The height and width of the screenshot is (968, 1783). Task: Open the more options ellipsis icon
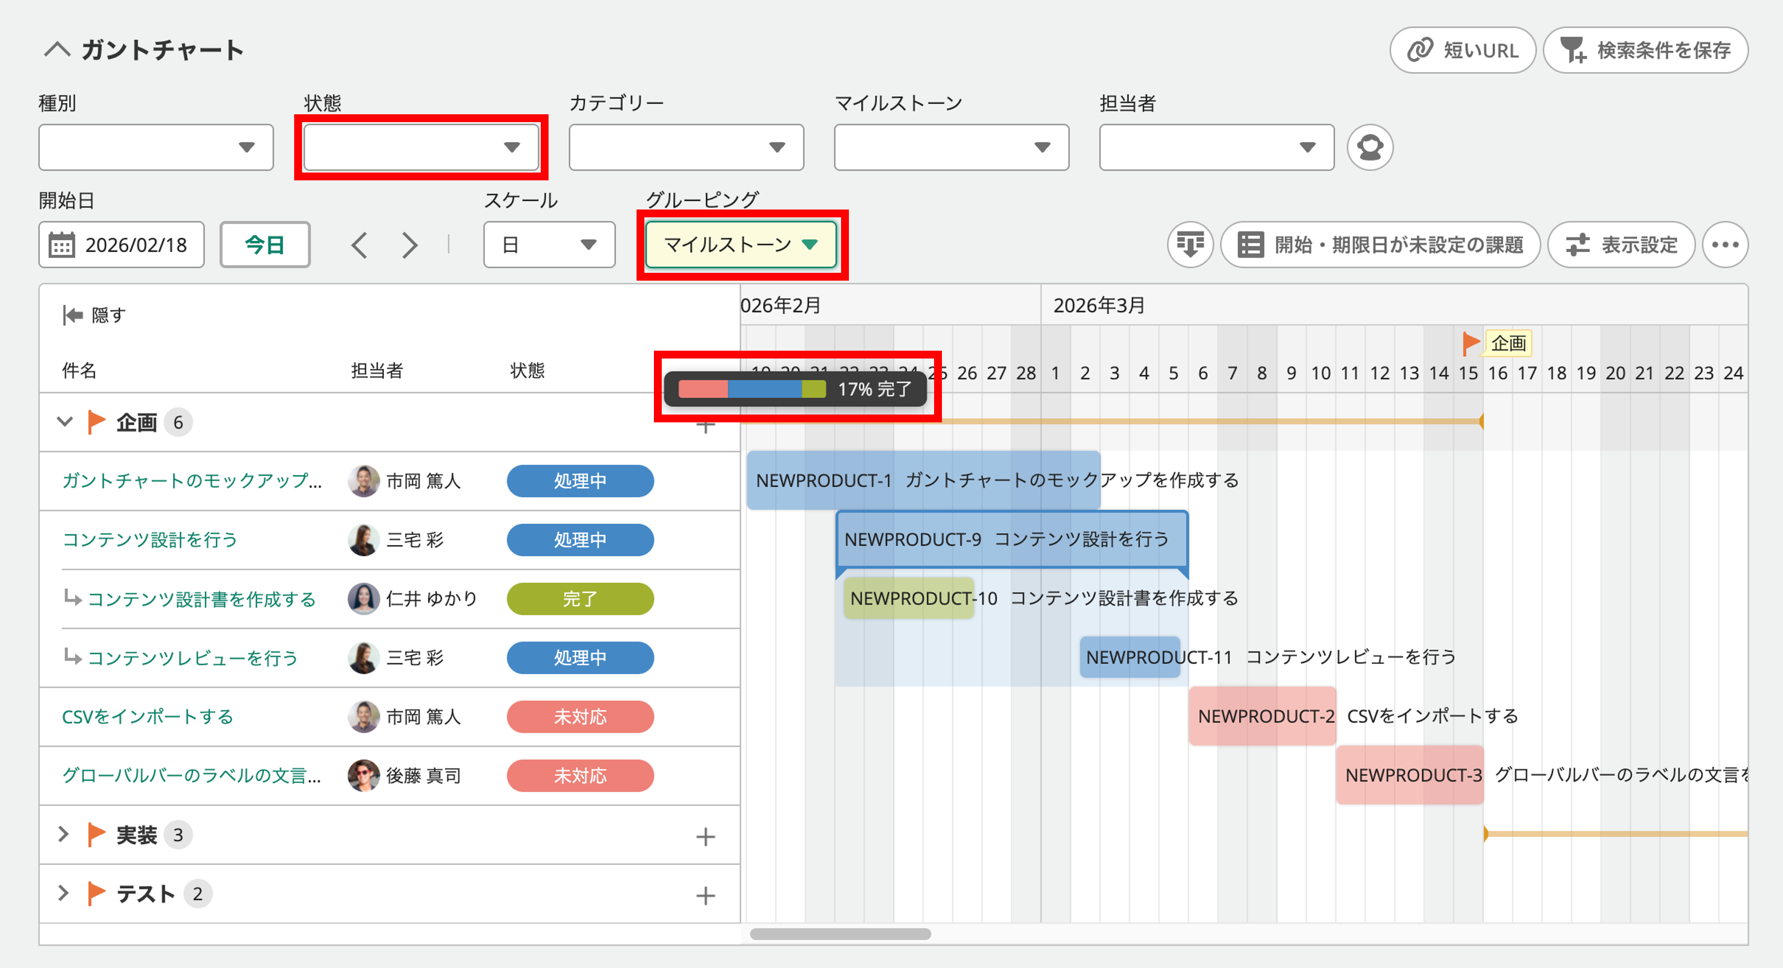coord(1725,244)
